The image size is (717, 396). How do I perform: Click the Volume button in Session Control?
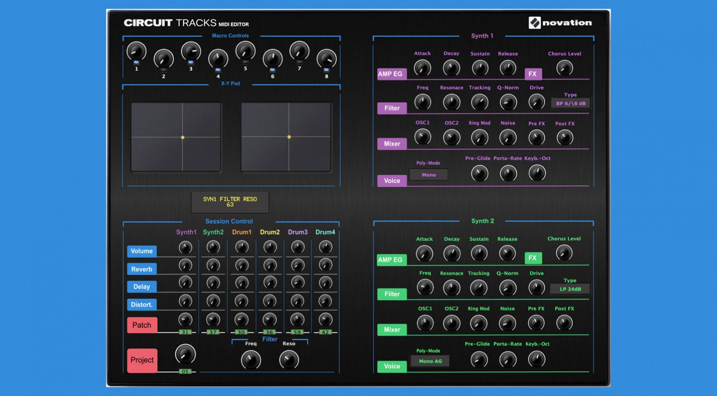click(x=141, y=251)
